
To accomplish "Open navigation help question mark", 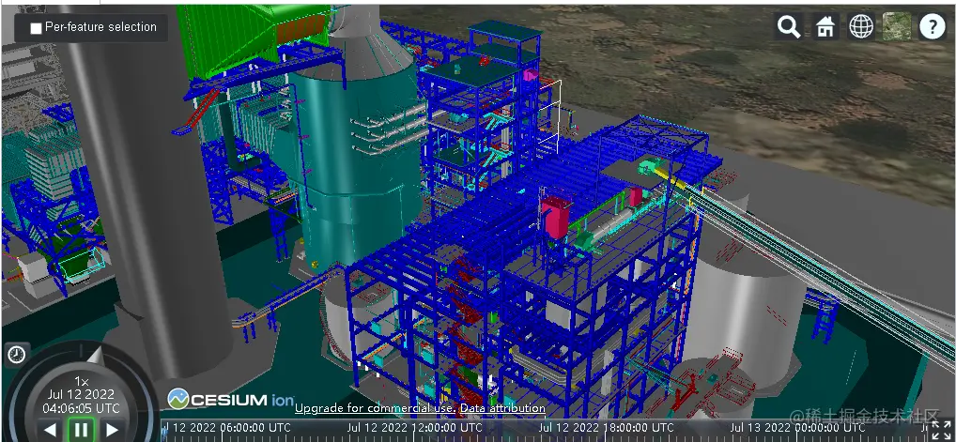I will click(x=933, y=27).
